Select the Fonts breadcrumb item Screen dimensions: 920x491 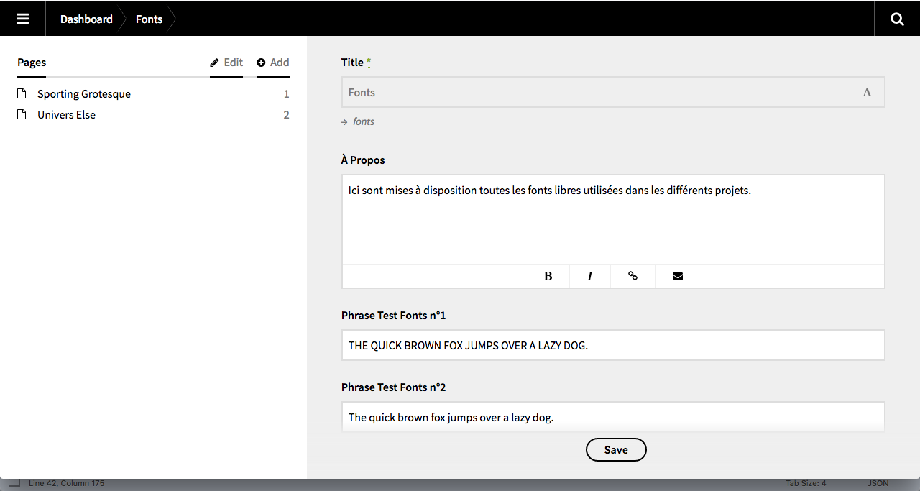[x=149, y=19]
